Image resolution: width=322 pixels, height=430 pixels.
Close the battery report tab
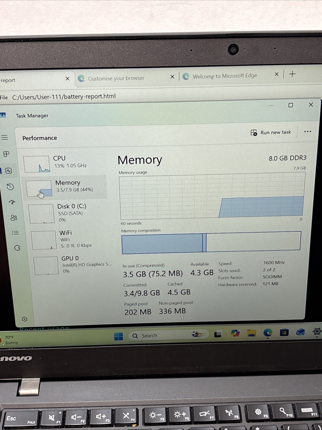[67, 79]
